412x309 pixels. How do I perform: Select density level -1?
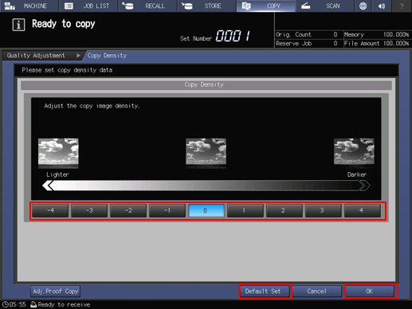pyautogui.click(x=167, y=210)
